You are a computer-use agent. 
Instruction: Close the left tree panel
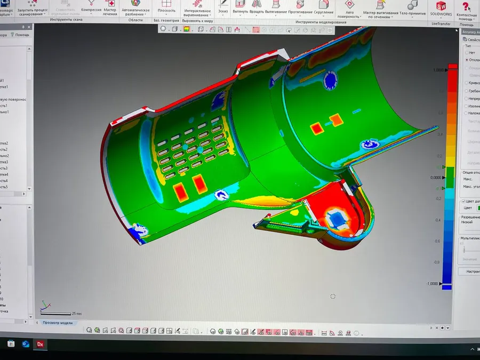[29, 27]
